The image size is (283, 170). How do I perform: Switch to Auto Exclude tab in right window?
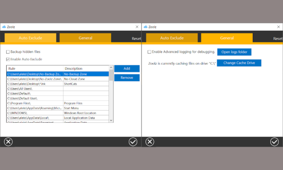click(172, 38)
